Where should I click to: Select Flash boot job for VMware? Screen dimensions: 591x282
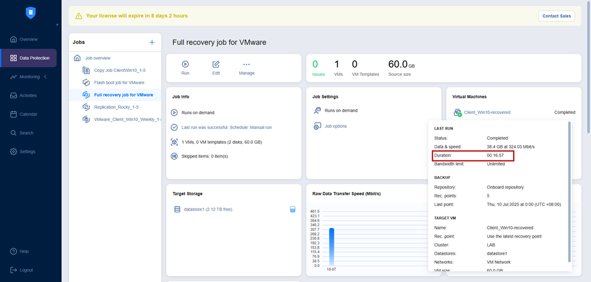(x=119, y=82)
